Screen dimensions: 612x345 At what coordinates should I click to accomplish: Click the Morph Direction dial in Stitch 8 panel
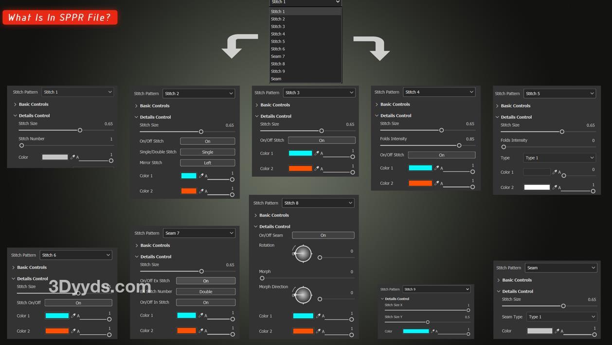[x=303, y=295]
